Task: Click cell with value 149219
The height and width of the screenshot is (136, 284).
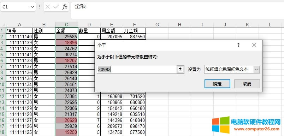Action: pos(112,114)
